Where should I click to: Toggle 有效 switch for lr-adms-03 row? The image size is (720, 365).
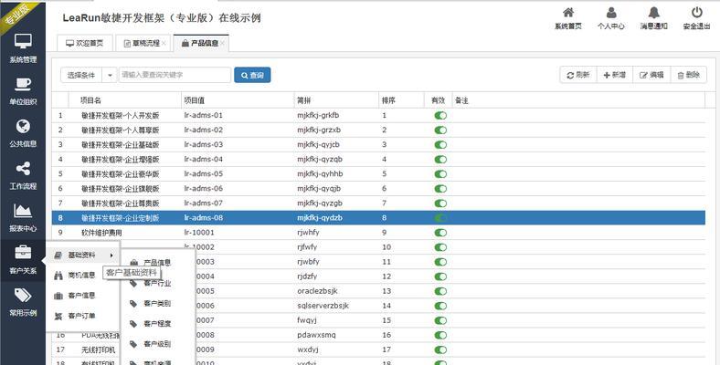[439, 145]
